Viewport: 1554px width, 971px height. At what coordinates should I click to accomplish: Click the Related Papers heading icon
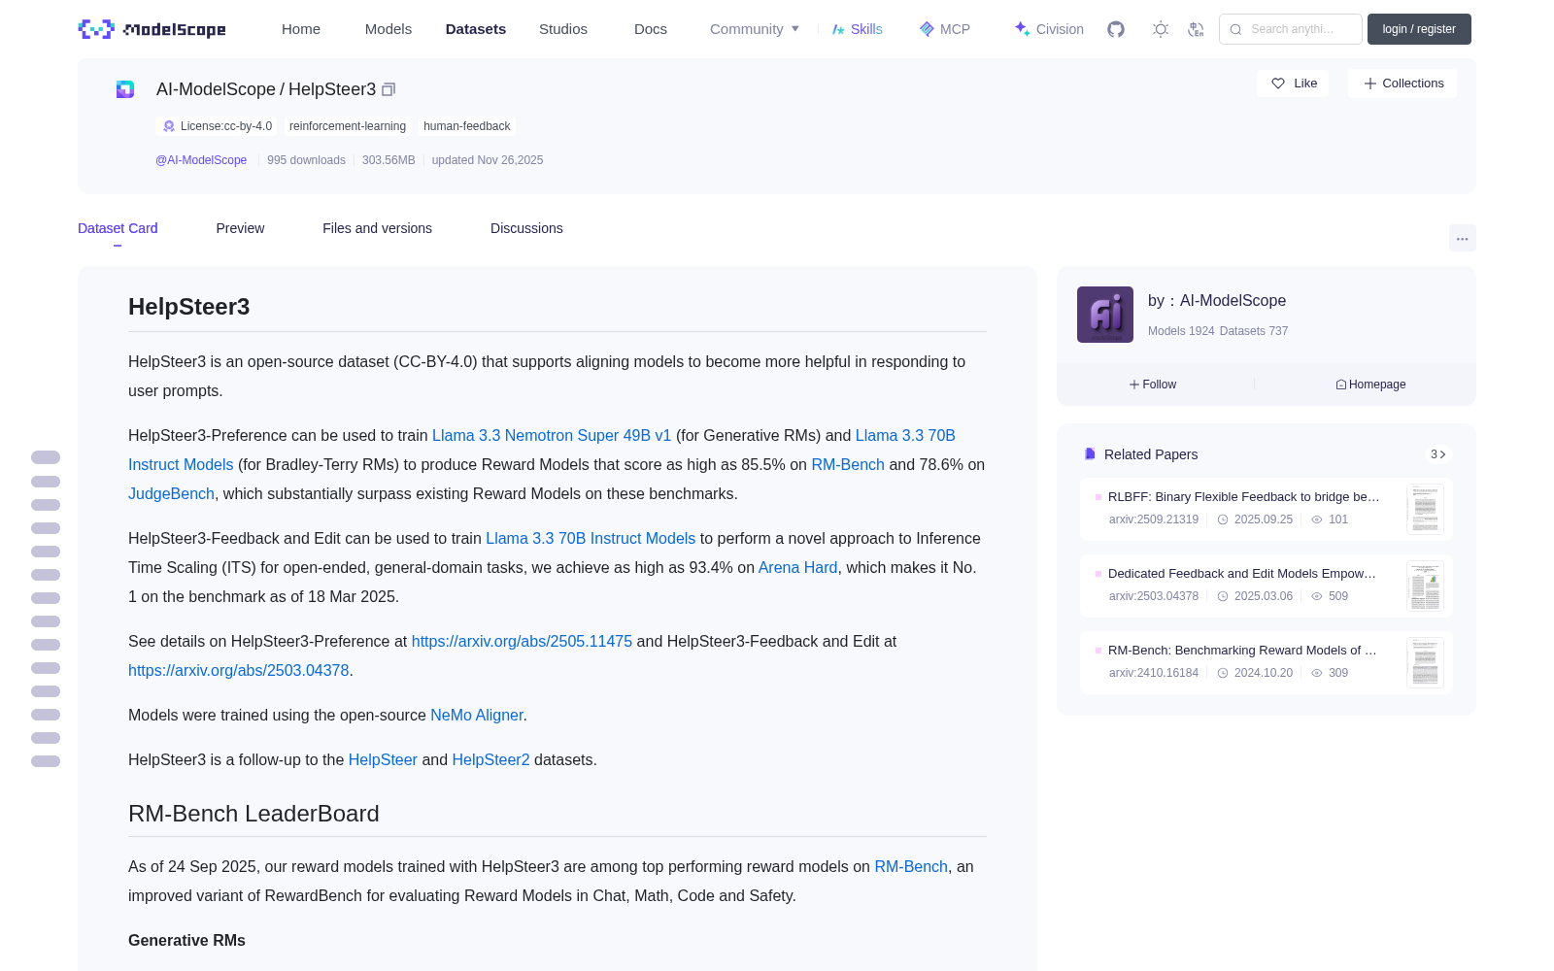point(1090,454)
